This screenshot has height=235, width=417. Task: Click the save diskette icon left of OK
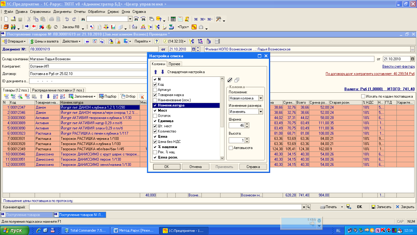349,207
